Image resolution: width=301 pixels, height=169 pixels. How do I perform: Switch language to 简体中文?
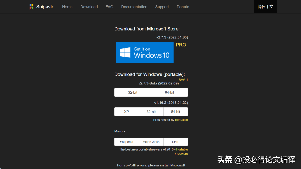266,7
